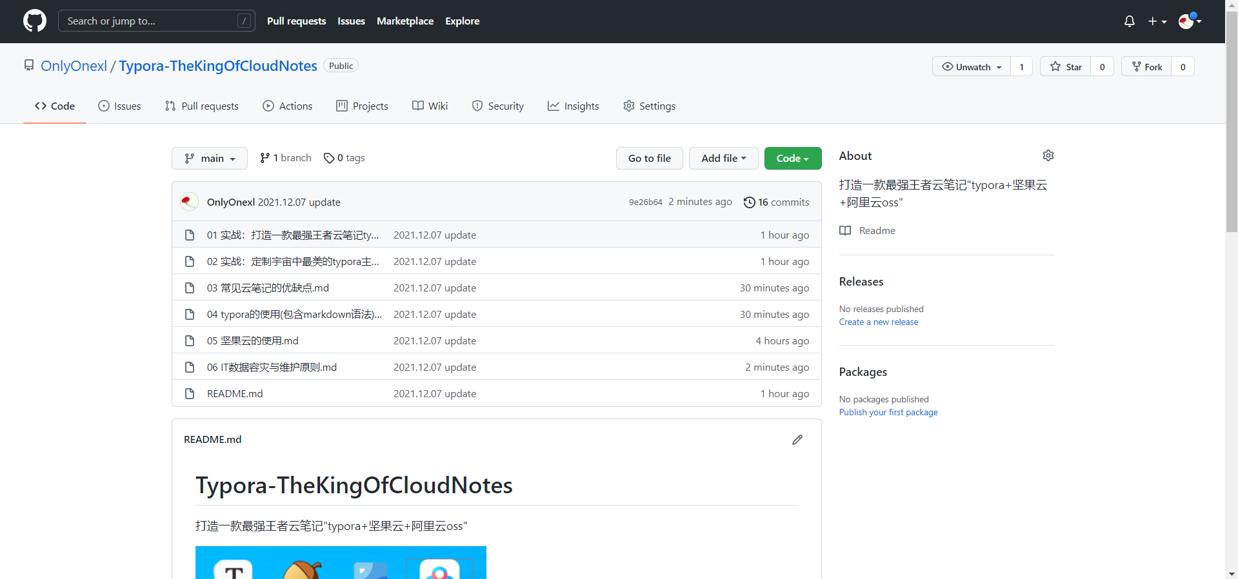1238x579 pixels.
Task: Open Marketplace in the top navigation
Action: [x=405, y=21]
